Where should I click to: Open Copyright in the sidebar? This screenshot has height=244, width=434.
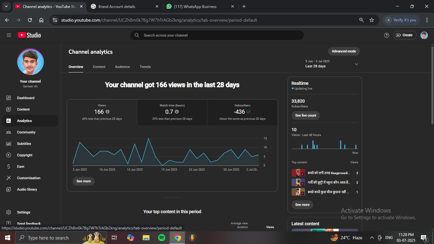30,155
